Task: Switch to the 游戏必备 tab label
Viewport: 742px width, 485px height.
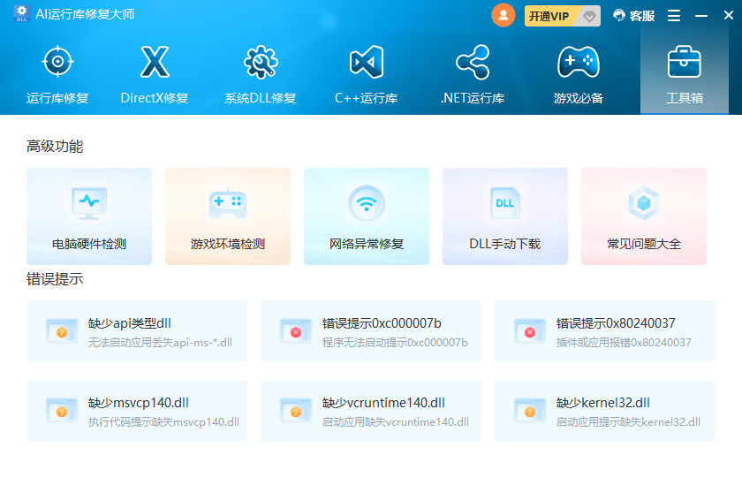Action: coord(579,98)
